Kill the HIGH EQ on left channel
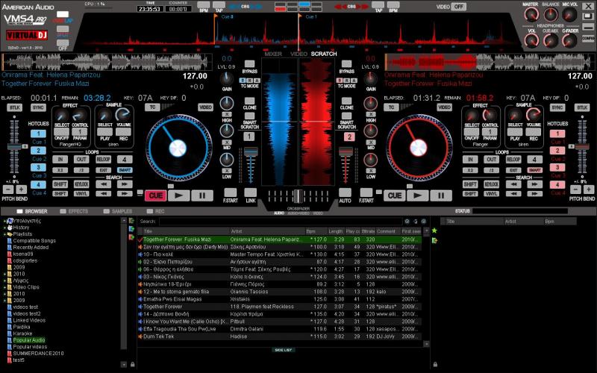597x373 pixels. click(227, 114)
